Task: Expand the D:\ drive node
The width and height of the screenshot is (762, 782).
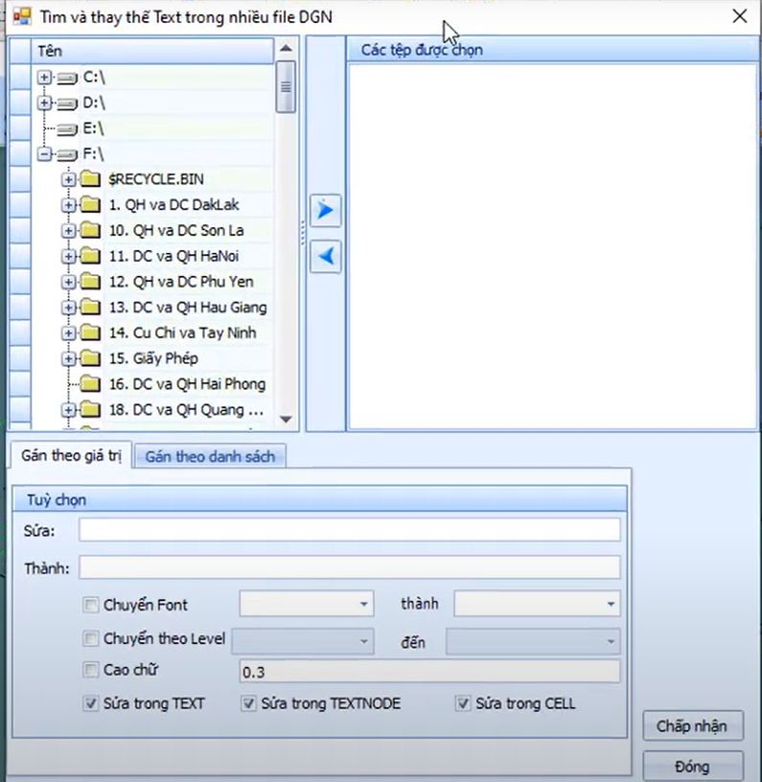Action: pyautogui.click(x=44, y=103)
